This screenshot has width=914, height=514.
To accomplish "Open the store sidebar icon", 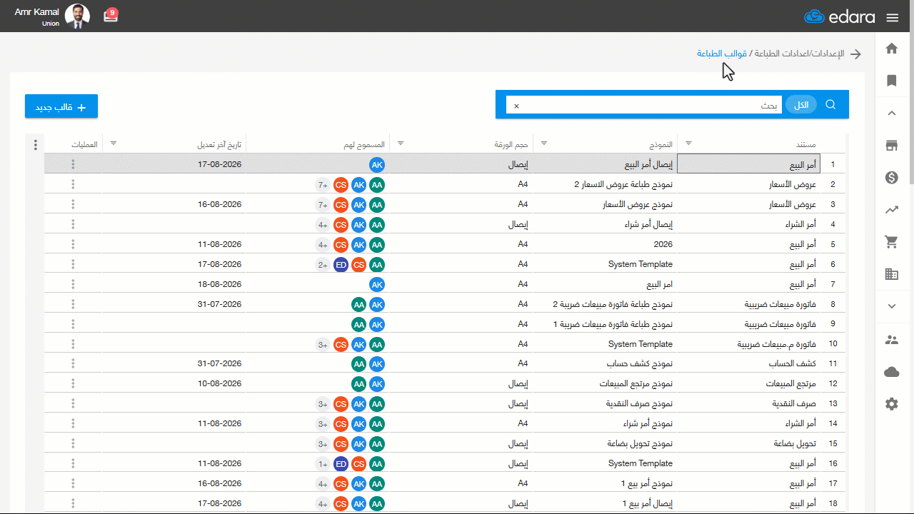I will pos(891,146).
